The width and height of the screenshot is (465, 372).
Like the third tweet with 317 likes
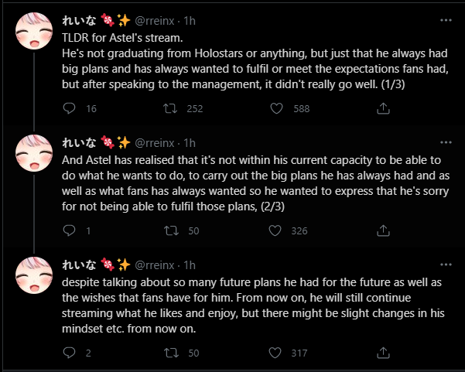275,353
